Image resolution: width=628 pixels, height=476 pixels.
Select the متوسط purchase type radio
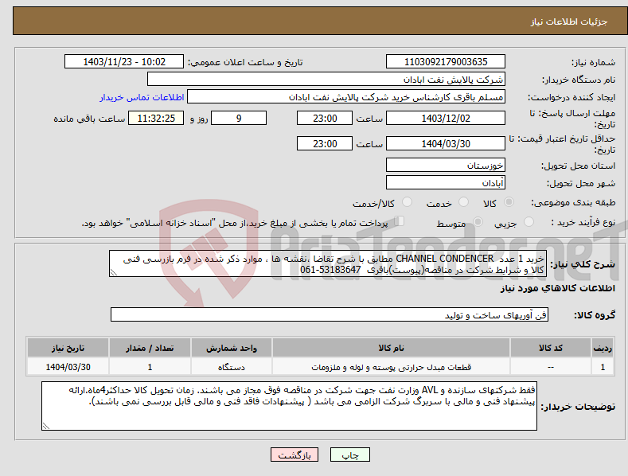[x=478, y=222]
